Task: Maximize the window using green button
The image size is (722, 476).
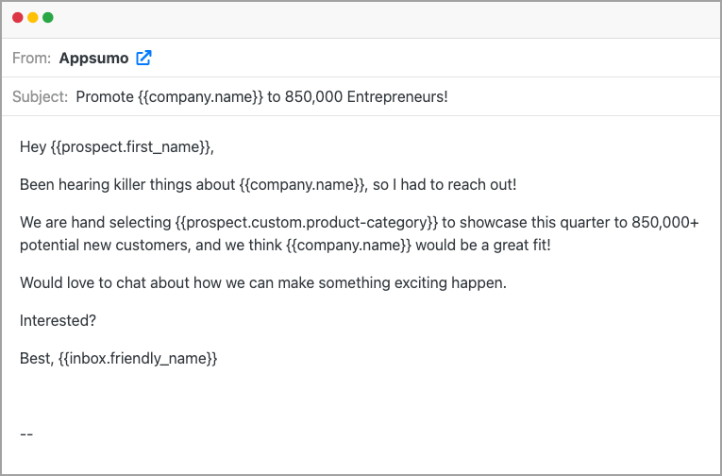Action: [x=48, y=17]
